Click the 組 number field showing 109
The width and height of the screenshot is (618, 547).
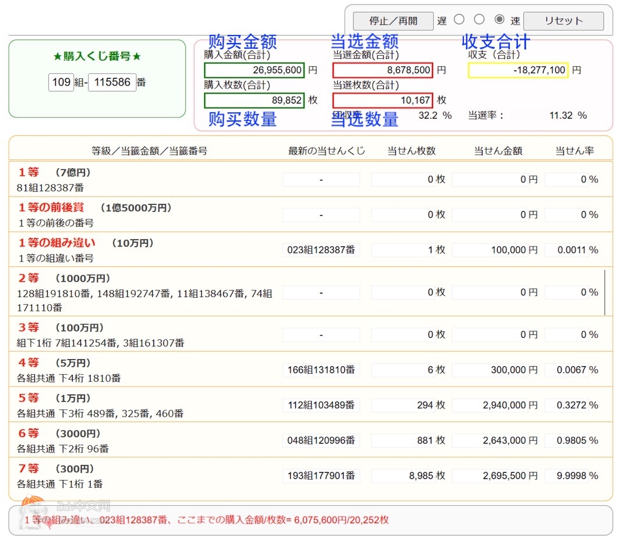coord(60,83)
